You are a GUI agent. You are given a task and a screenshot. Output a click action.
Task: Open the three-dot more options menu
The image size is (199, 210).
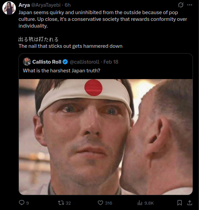tap(190, 5)
